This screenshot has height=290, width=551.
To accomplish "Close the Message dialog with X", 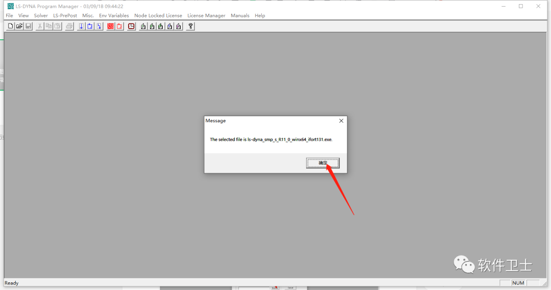I will [341, 121].
